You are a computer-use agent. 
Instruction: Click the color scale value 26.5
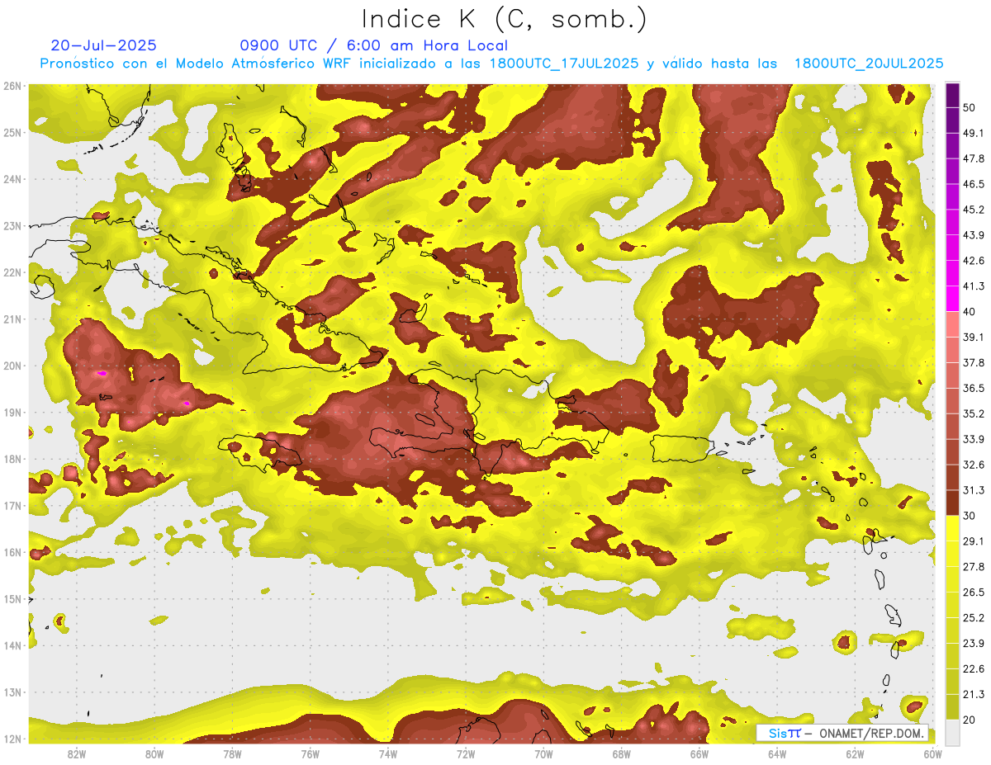pyautogui.click(x=974, y=592)
